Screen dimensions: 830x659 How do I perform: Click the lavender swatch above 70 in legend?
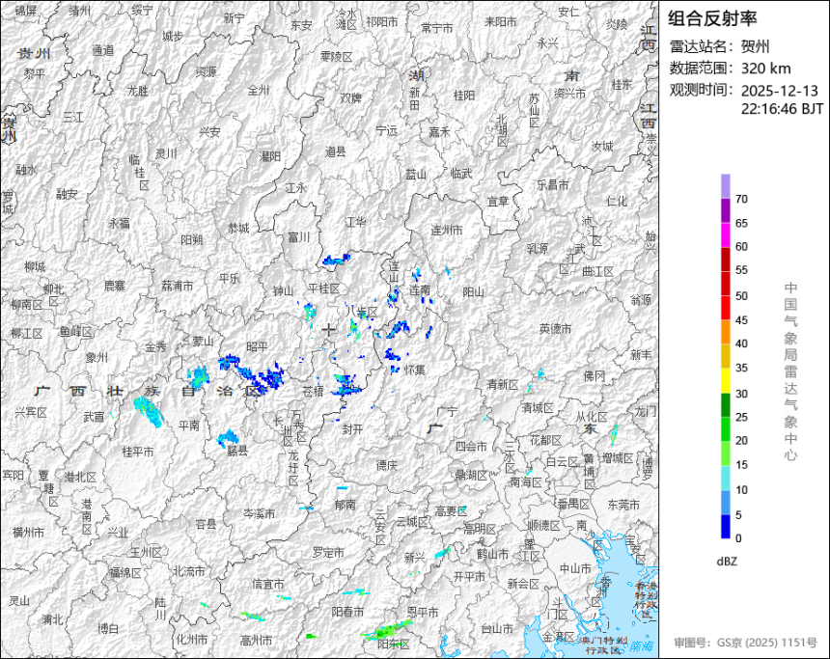725,186
